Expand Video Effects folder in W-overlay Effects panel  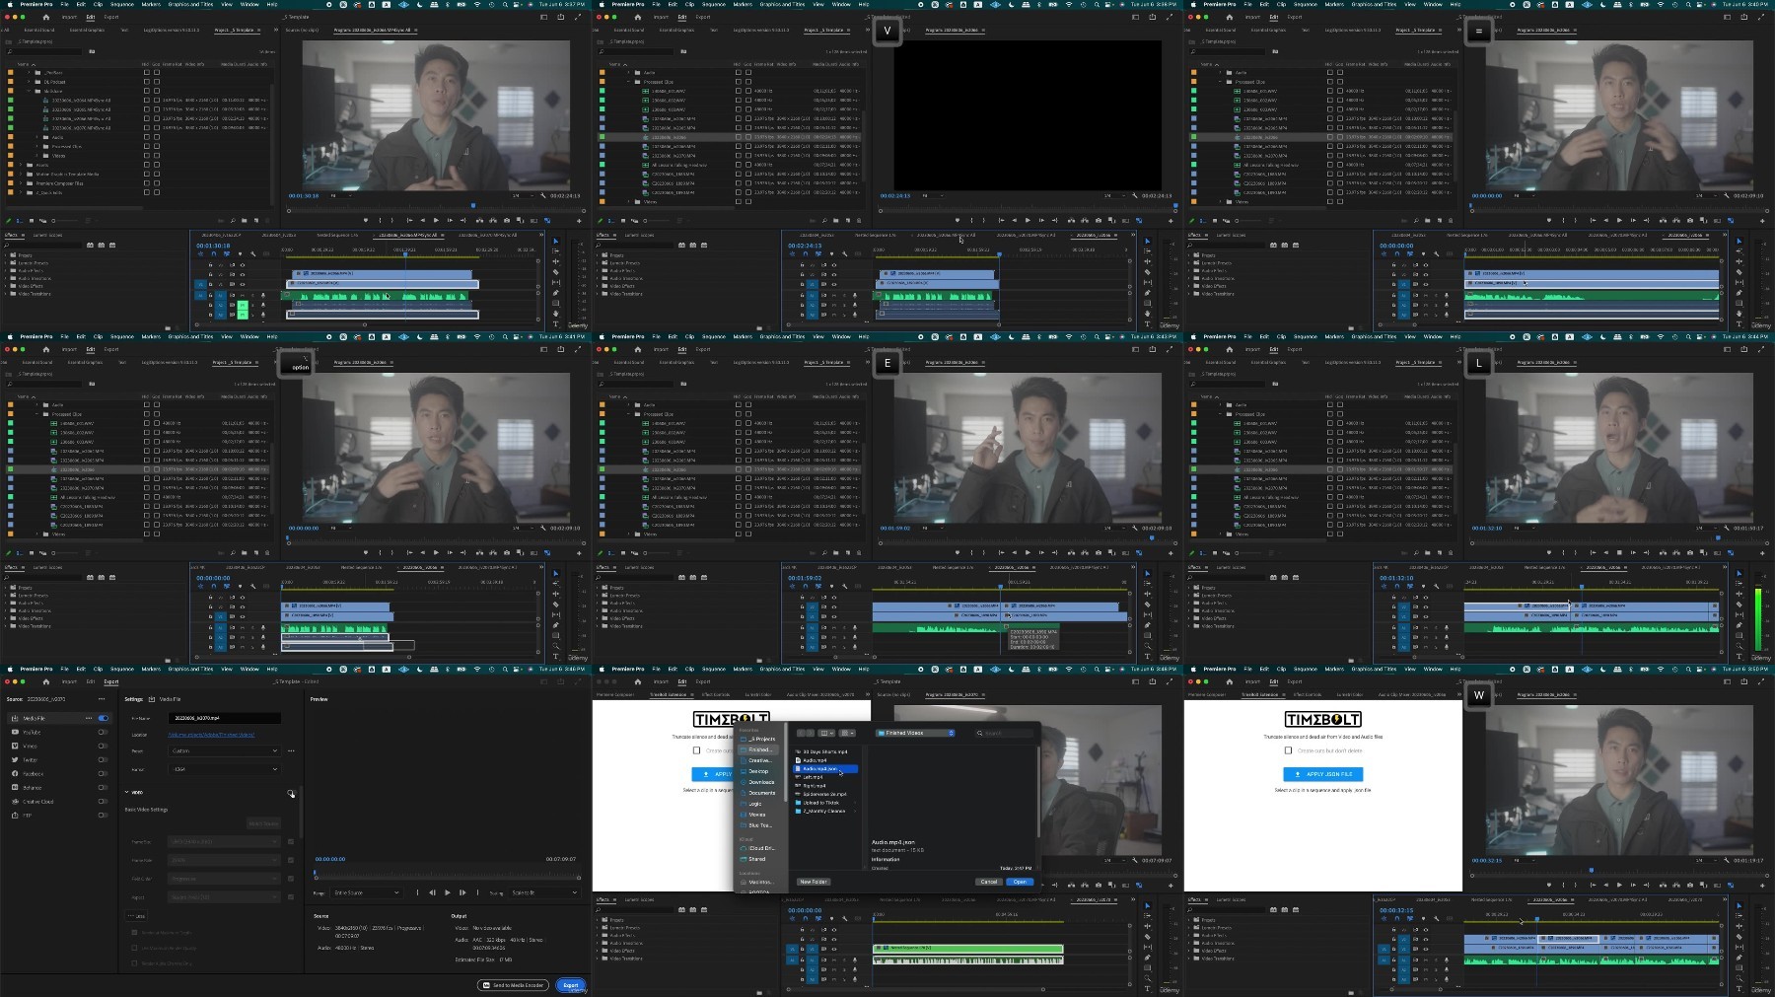pos(1188,951)
